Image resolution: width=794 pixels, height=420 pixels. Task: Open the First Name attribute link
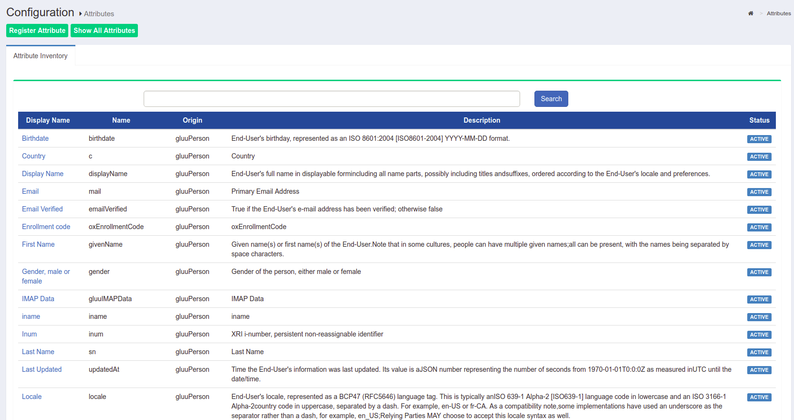click(38, 244)
